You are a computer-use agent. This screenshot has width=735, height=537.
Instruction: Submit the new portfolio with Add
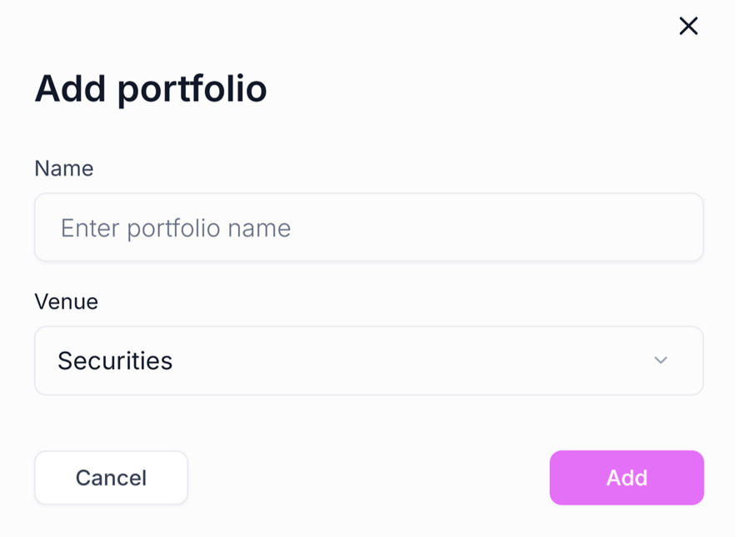coord(626,478)
